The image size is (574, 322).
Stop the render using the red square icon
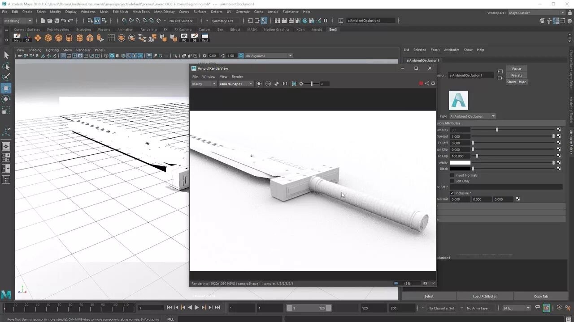coord(421,83)
